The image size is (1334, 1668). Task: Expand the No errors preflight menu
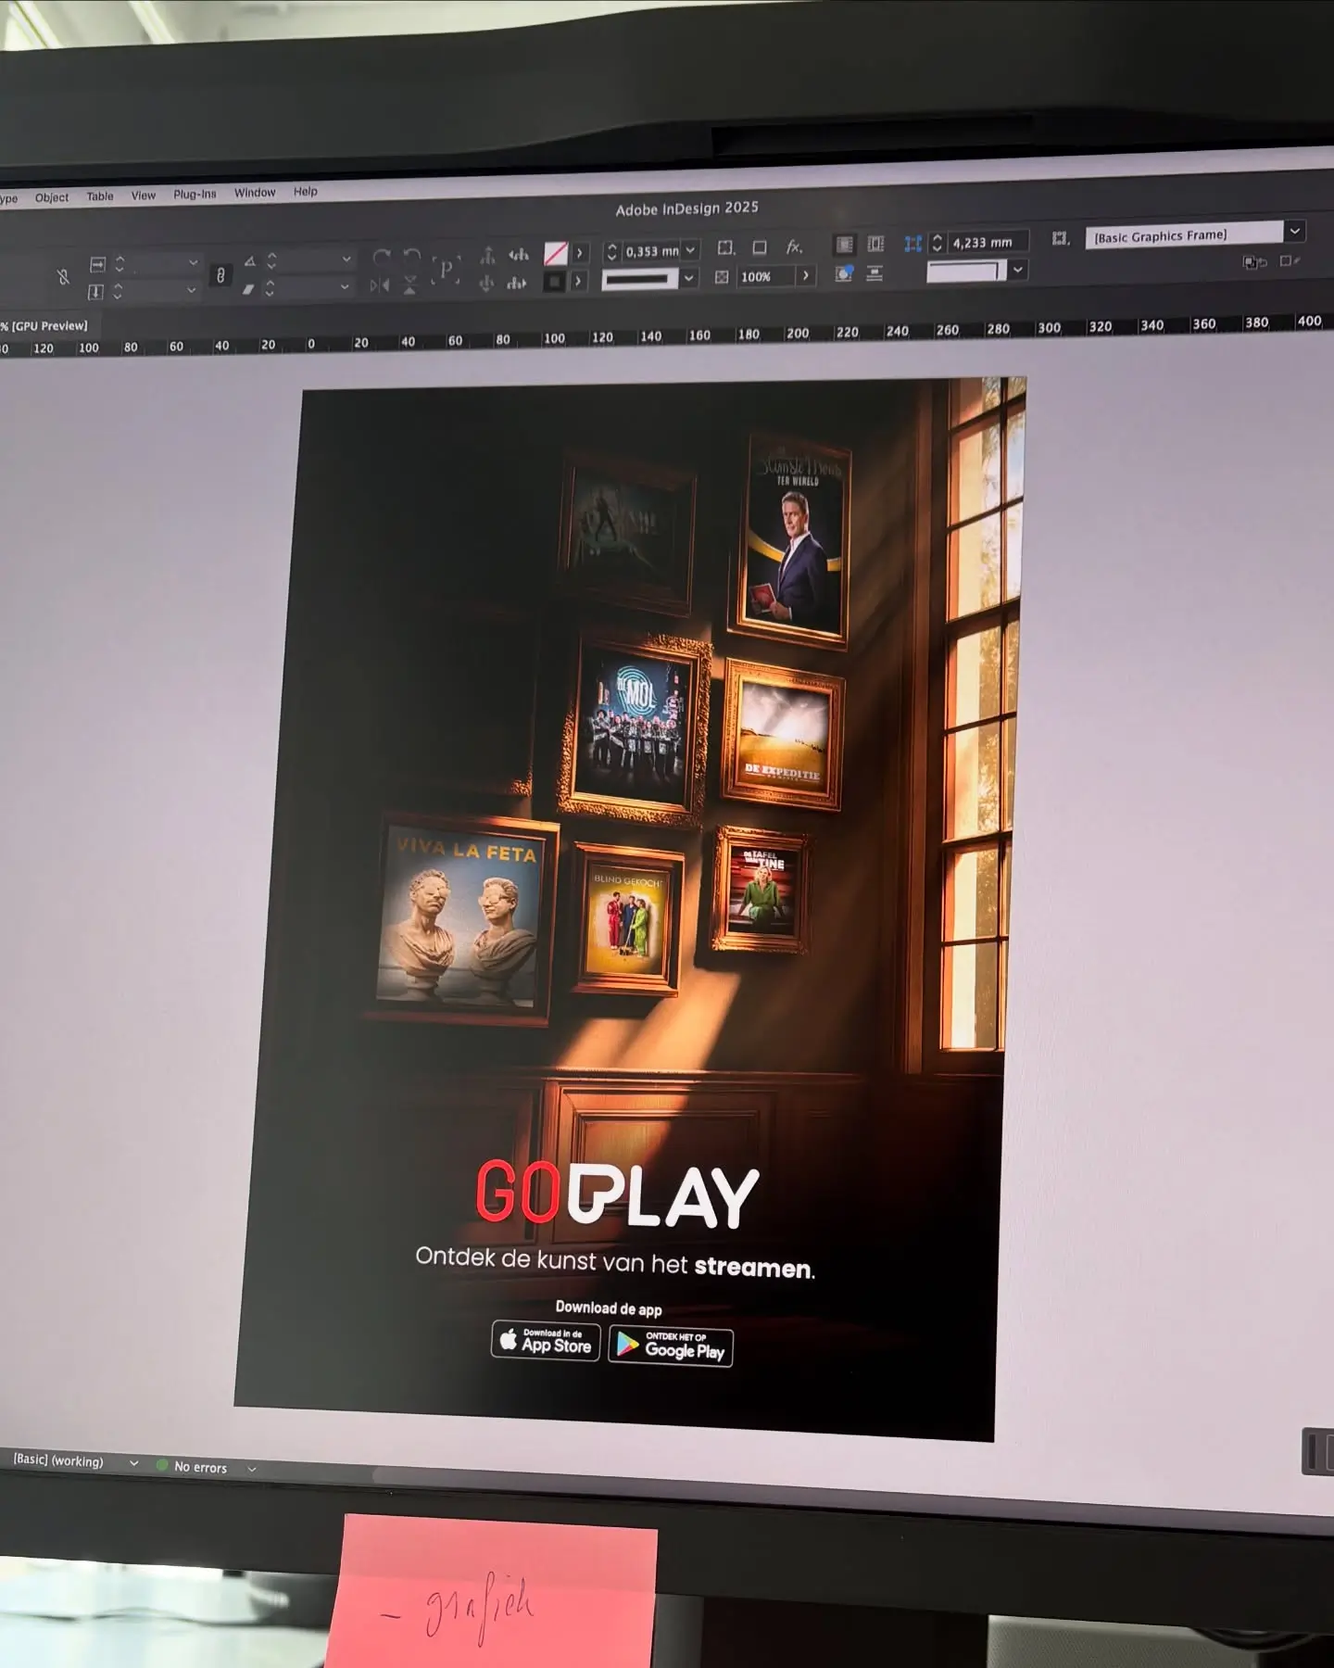tap(252, 1469)
